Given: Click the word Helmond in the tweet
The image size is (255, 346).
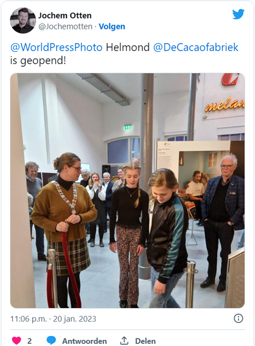Looking at the screenshot, I should coord(127,47).
